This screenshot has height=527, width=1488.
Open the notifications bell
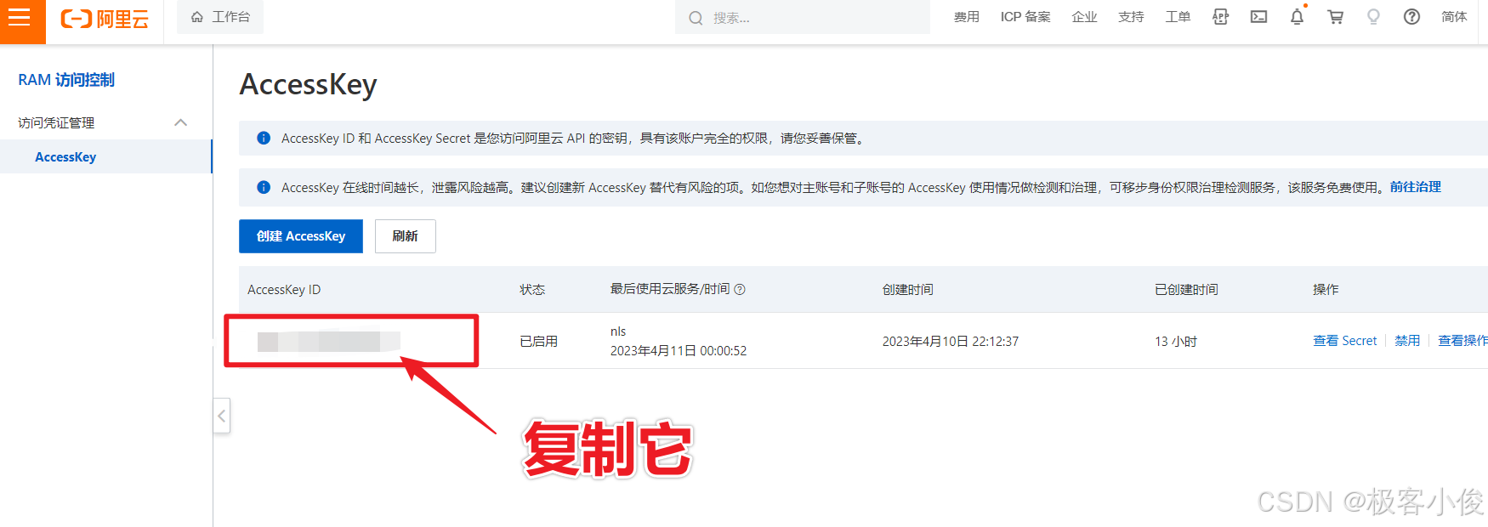coord(1297,17)
